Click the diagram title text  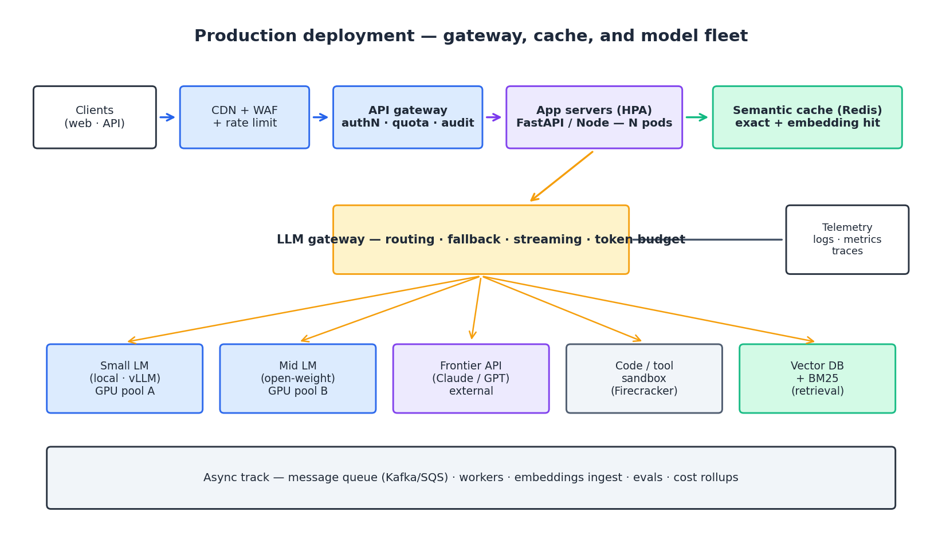tap(471, 36)
